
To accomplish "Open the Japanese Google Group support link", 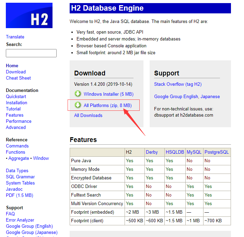I will tap(210, 97).
